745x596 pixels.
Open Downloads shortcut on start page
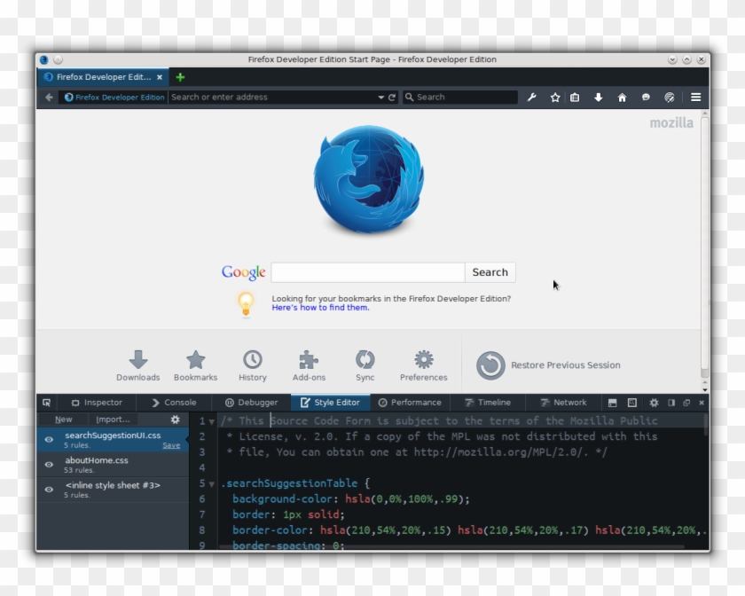pyautogui.click(x=138, y=365)
